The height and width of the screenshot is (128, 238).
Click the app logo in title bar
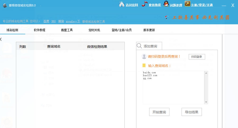pos(5,5)
